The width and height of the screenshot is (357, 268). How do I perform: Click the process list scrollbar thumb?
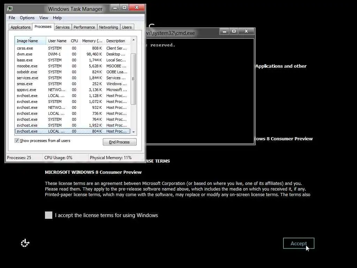coord(134,79)
